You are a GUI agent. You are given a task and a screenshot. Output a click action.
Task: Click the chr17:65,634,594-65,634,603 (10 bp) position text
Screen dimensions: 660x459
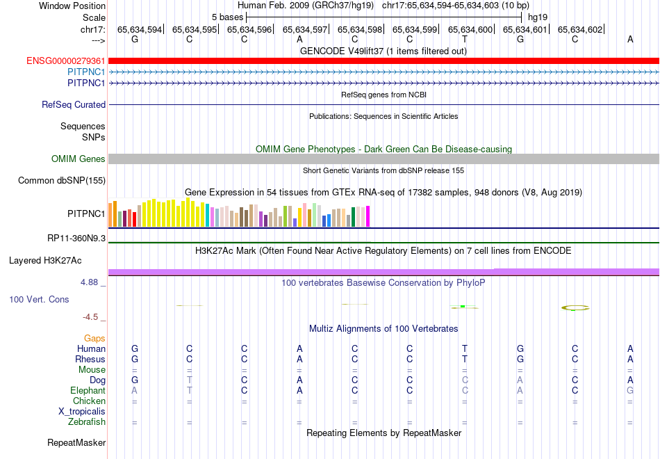(x=456, y=6)
